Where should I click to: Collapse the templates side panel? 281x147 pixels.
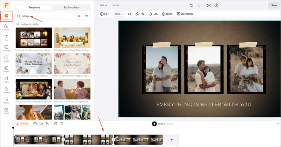click(x=94, y=61)
